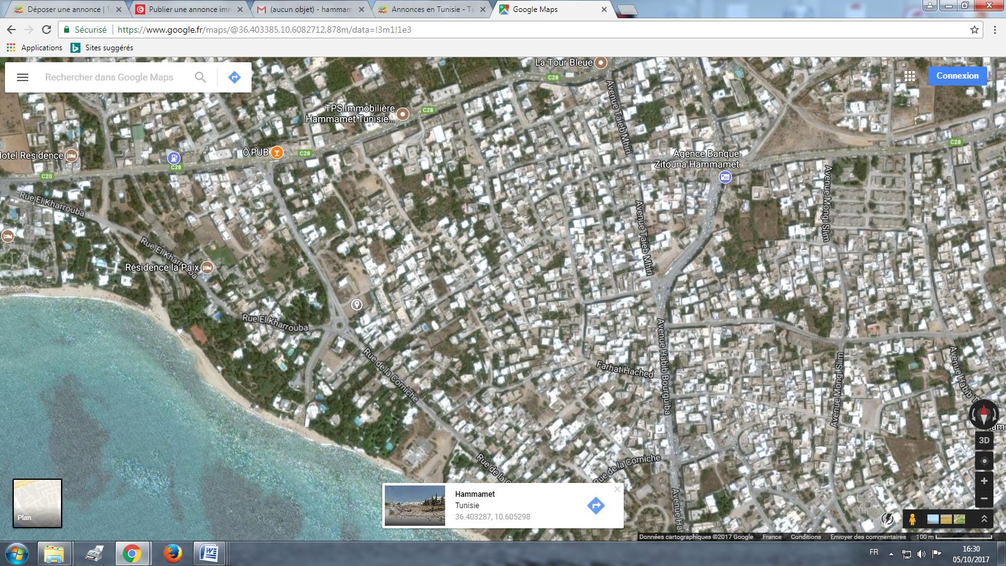Switch to Plan map view

(38, 503)
